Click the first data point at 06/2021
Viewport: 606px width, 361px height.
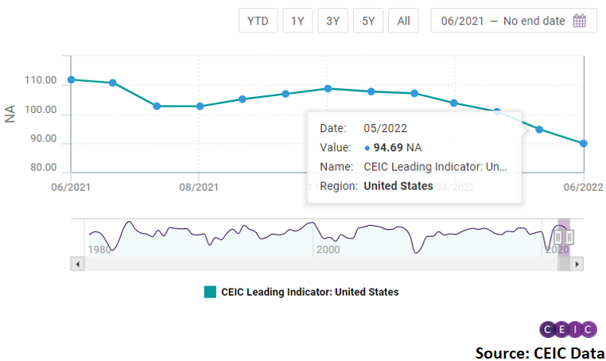click(72, 80)
